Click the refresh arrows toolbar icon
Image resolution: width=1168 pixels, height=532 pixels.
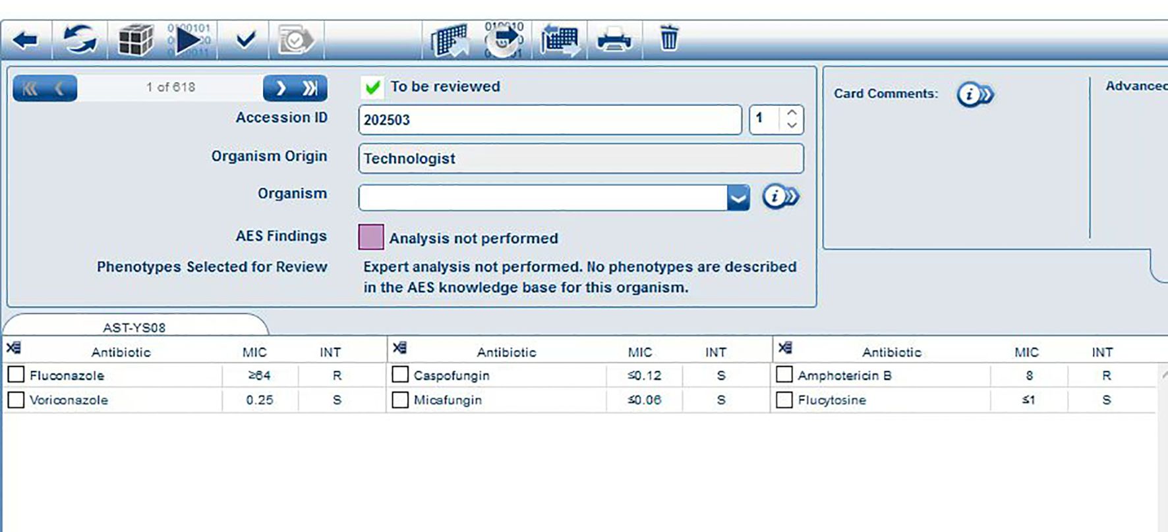(x=80, y=40)
